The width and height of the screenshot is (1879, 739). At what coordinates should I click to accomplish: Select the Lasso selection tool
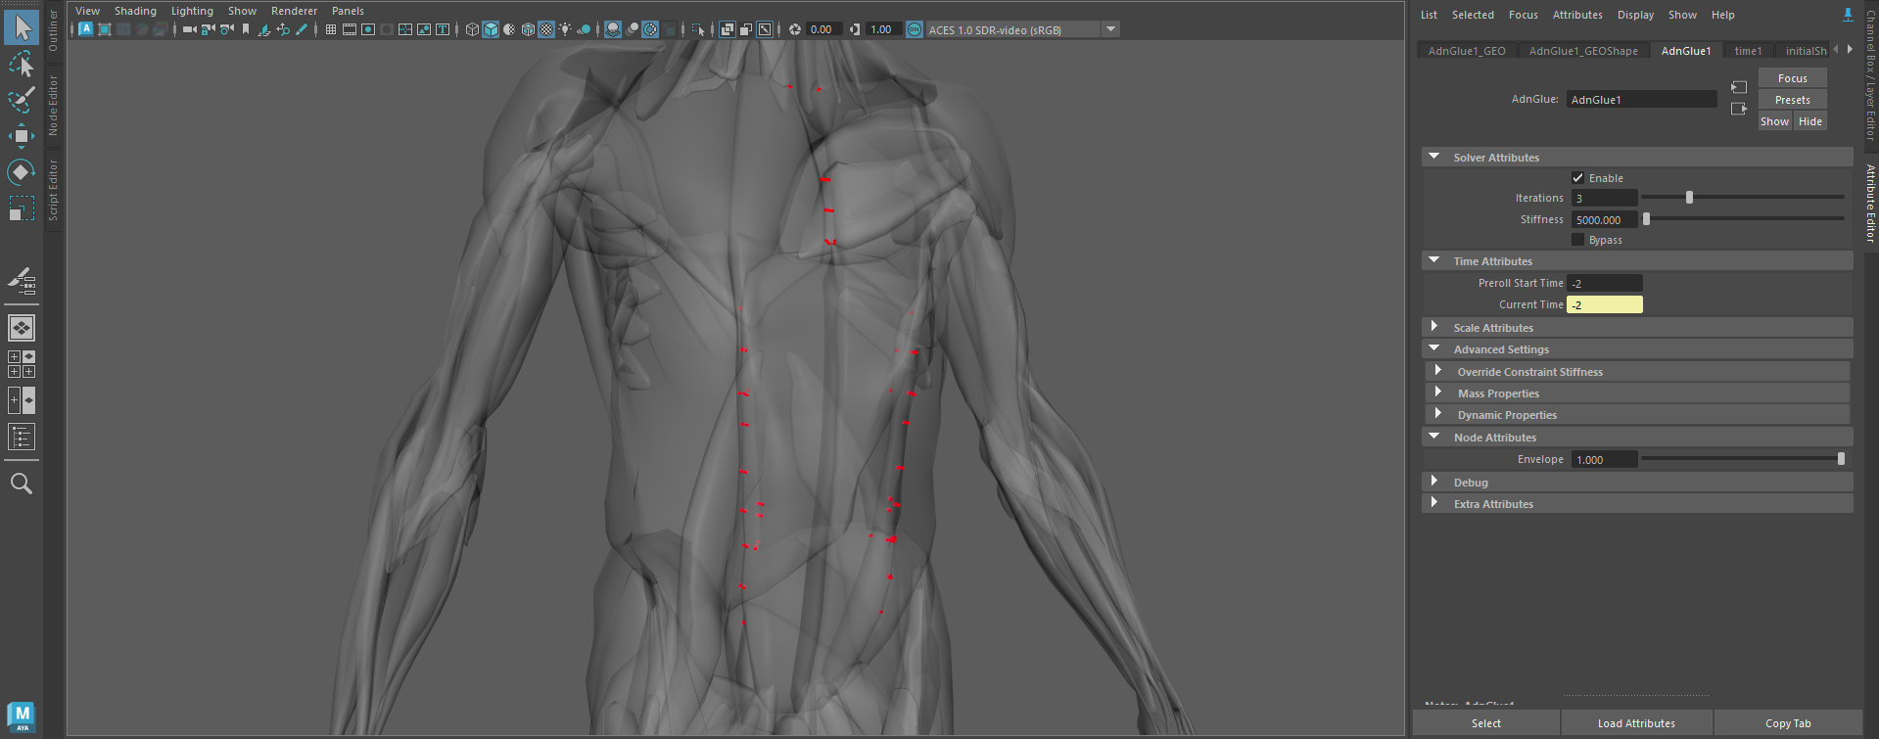(x=22, y=65)
